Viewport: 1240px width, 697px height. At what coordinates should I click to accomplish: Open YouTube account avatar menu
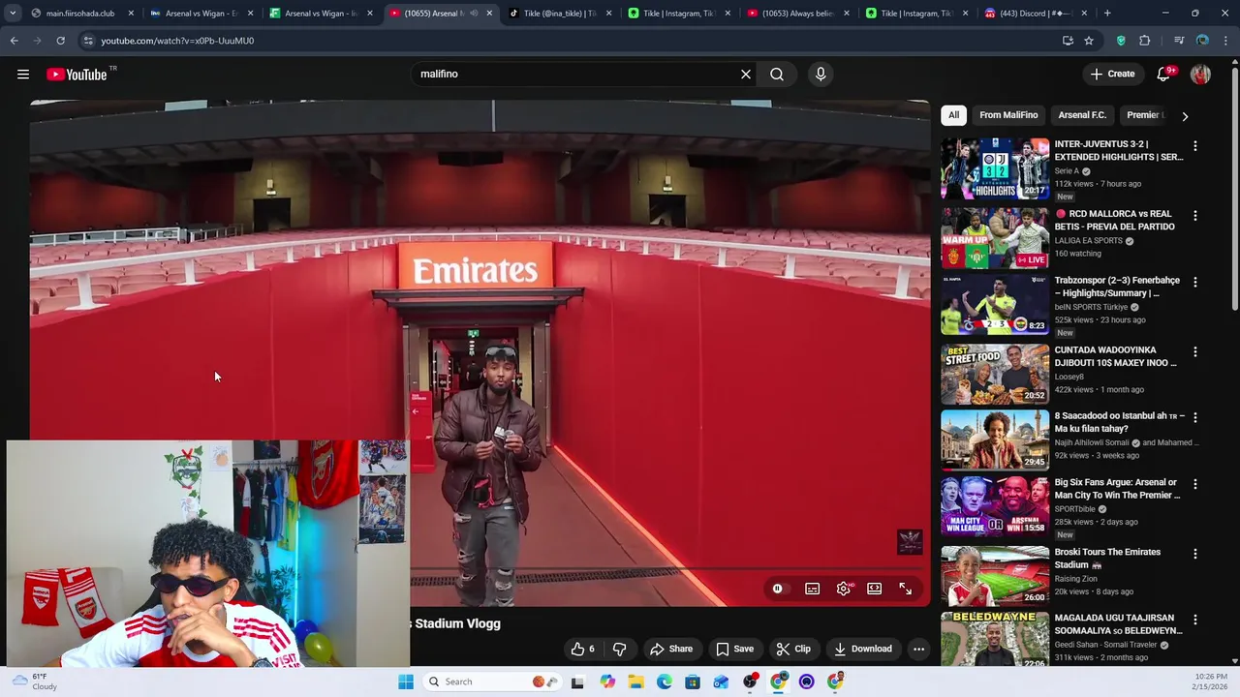[1200, 75]
